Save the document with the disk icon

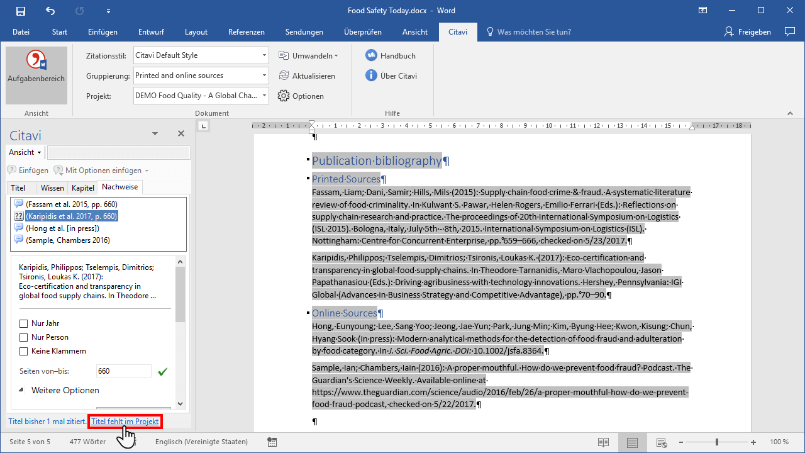coord(21,11)
